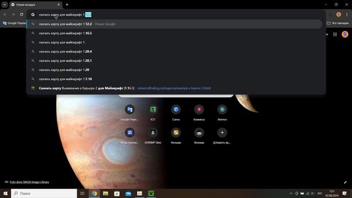This screenshot has height=198, width=352.
Task: Open the Aternos shortcut tile
Action: (x=222, y=113)
